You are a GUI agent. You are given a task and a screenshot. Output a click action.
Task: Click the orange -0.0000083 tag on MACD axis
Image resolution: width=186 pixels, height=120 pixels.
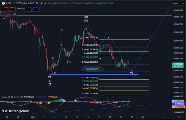point(178,107)
